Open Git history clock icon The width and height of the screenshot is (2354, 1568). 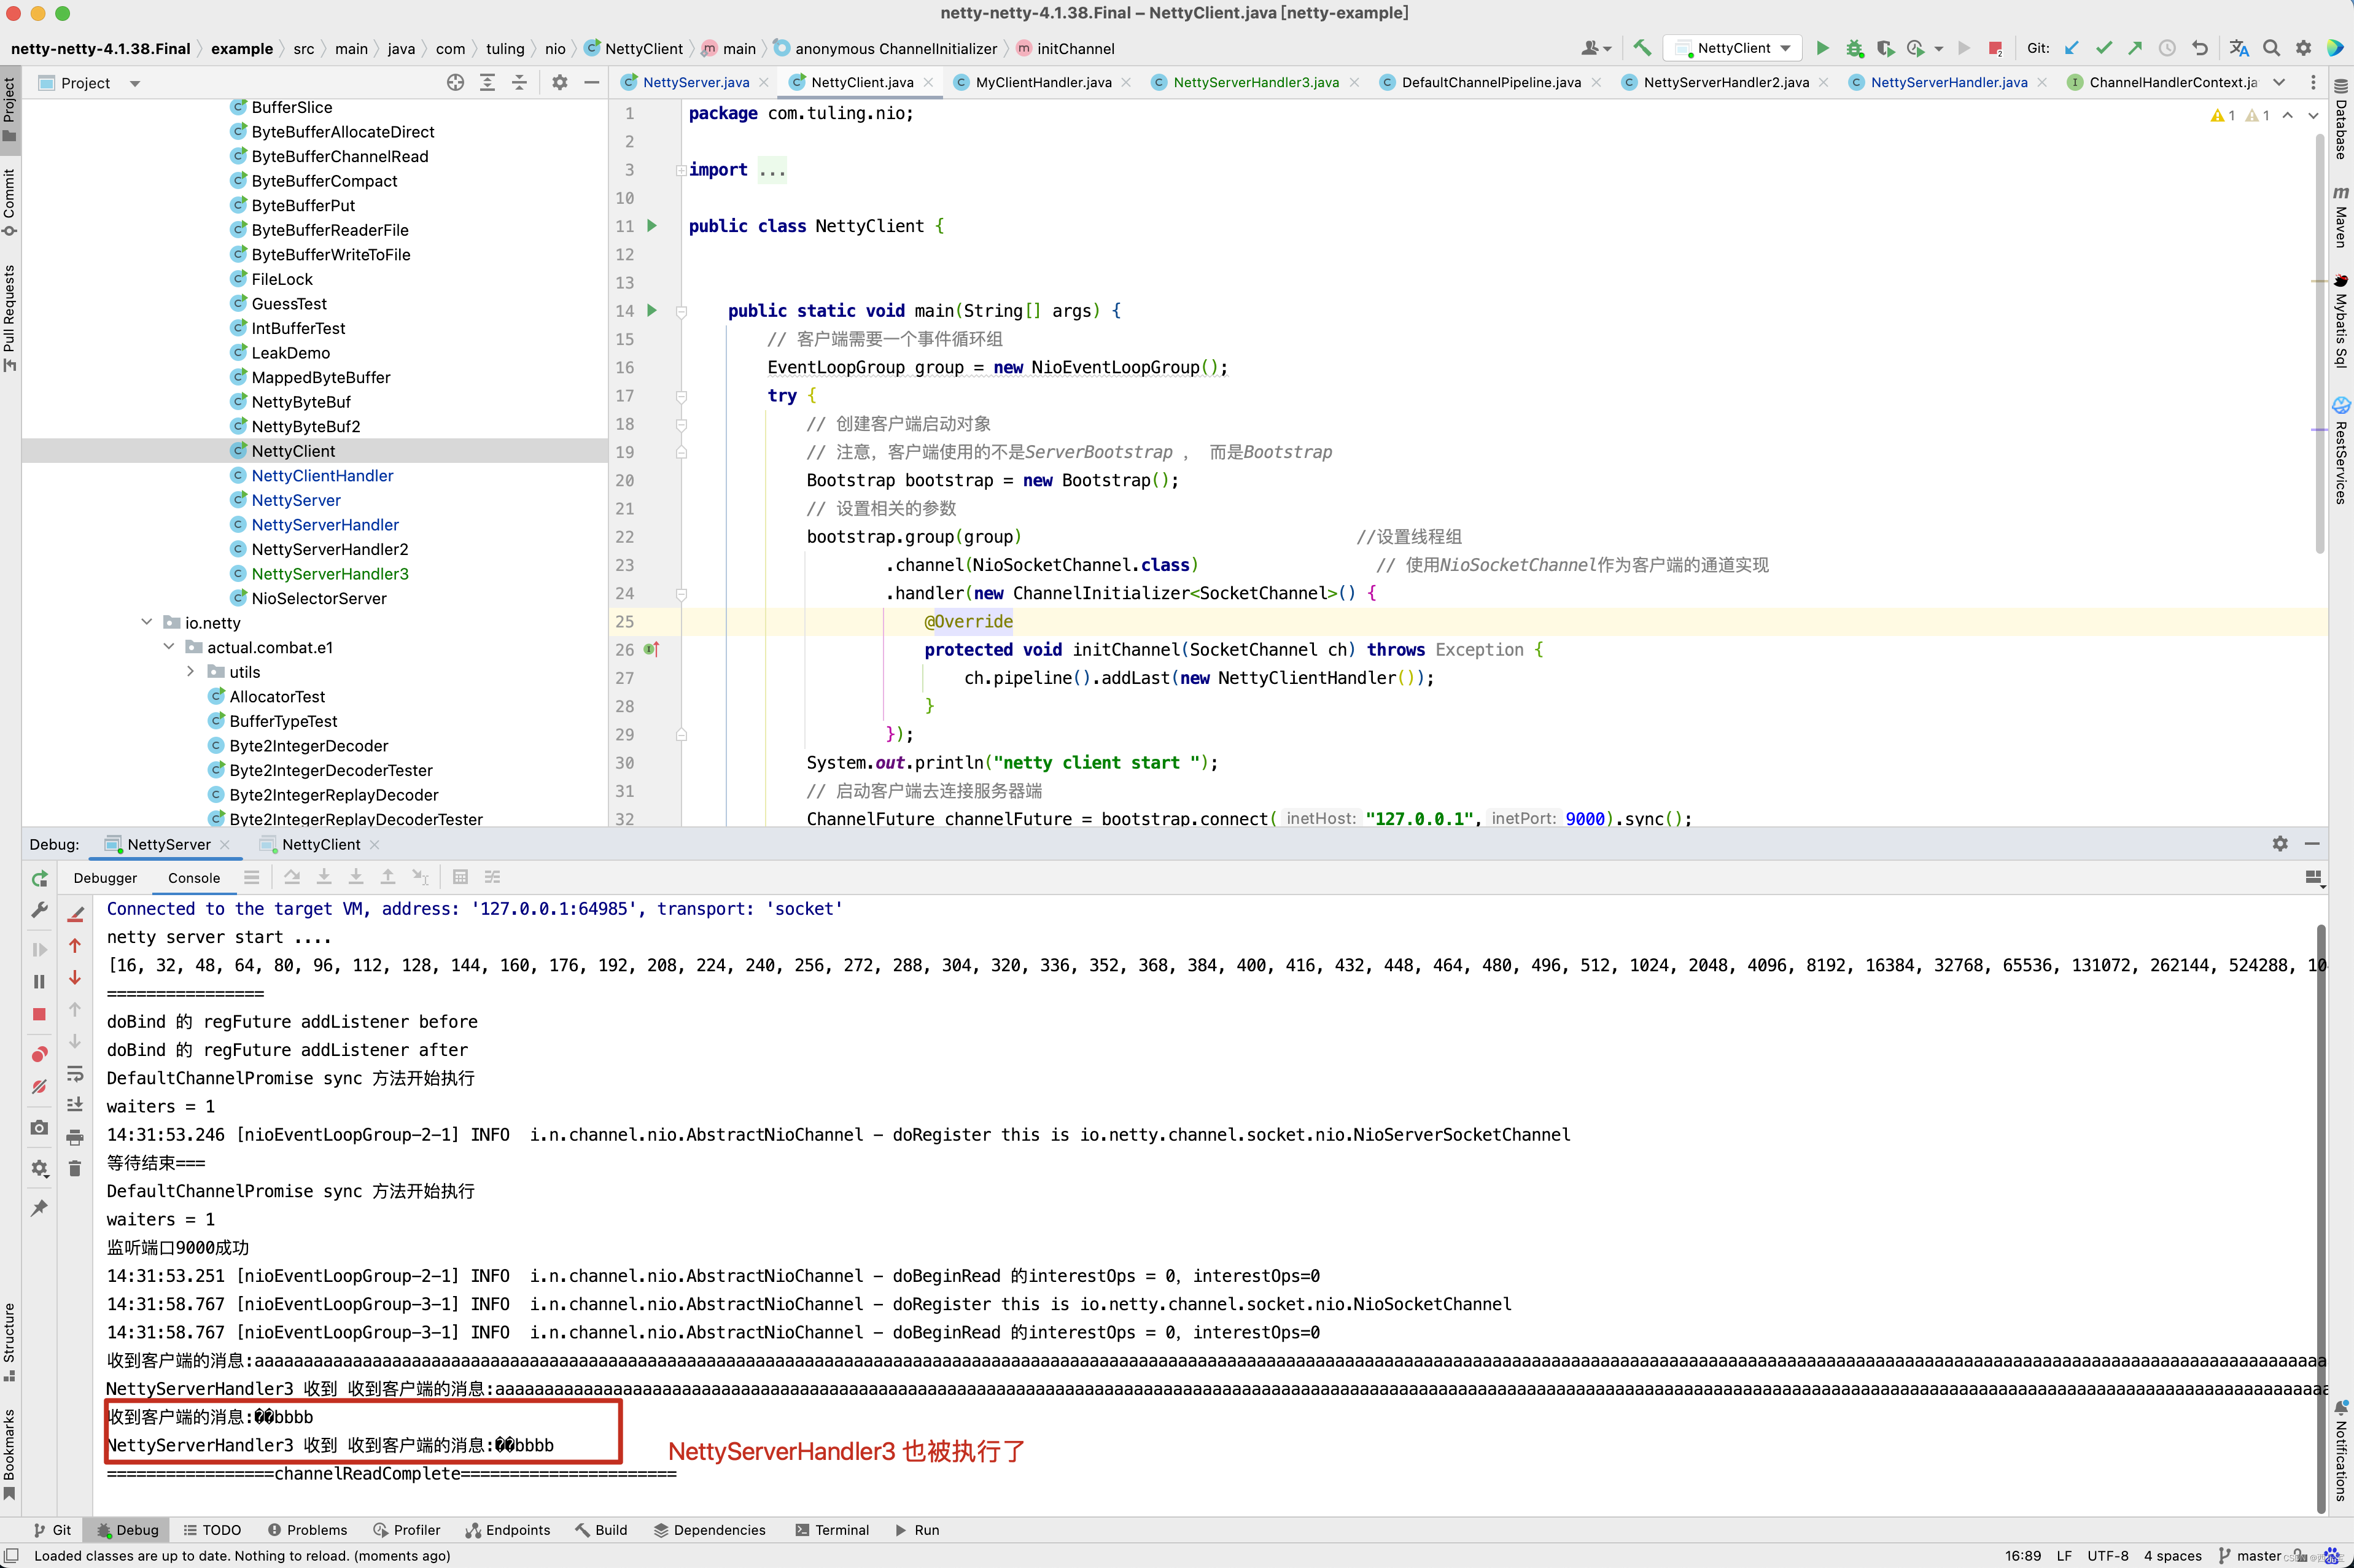point(2167,48)
